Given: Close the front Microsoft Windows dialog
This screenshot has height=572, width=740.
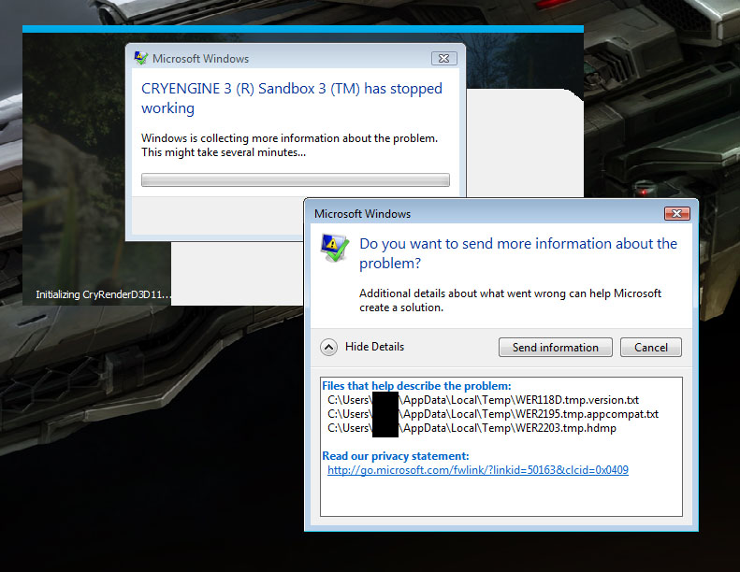Looking at the screenshot, I should pos(676,214).
